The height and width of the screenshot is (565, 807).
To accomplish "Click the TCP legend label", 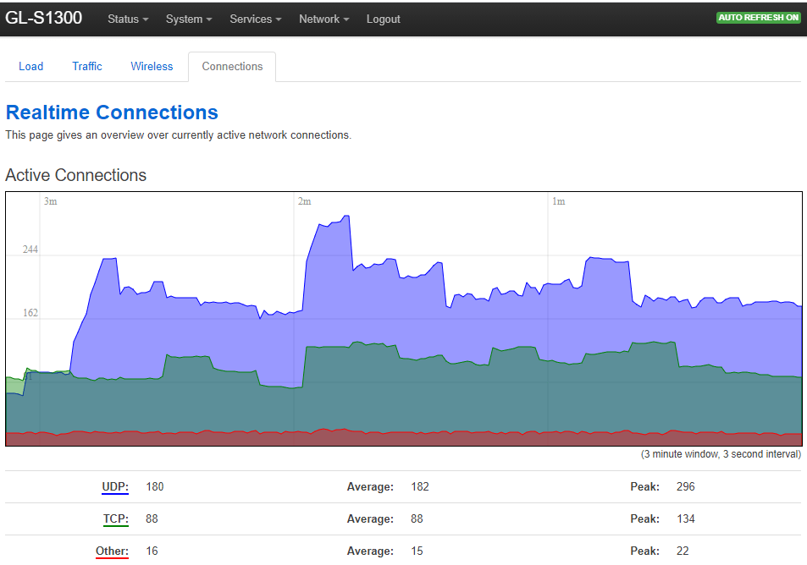I will tap(115, 519).
